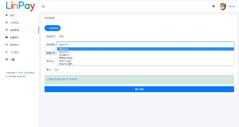Click the quota icon beside 额度购买
This screenshot has width=239, height=127.
point(7,45)
